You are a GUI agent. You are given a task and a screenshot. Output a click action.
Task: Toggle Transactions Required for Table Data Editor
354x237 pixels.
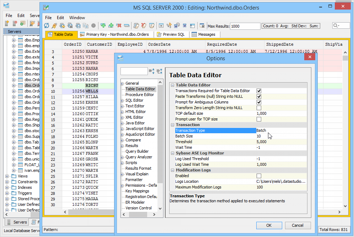(259, 91)
